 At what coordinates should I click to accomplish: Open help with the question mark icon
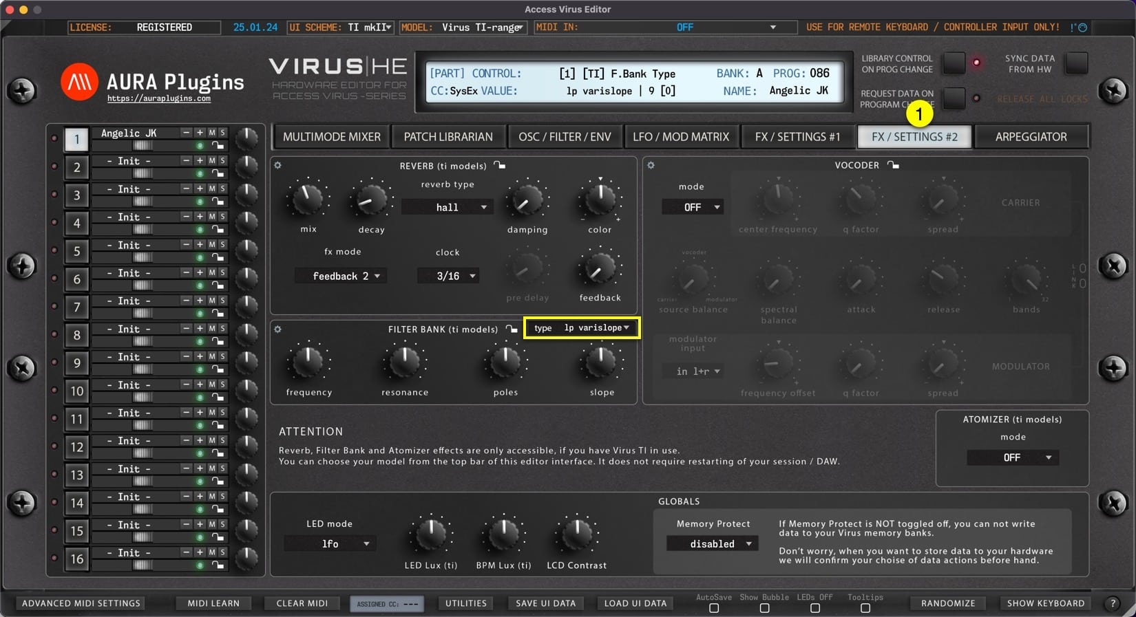point(1113,603)
